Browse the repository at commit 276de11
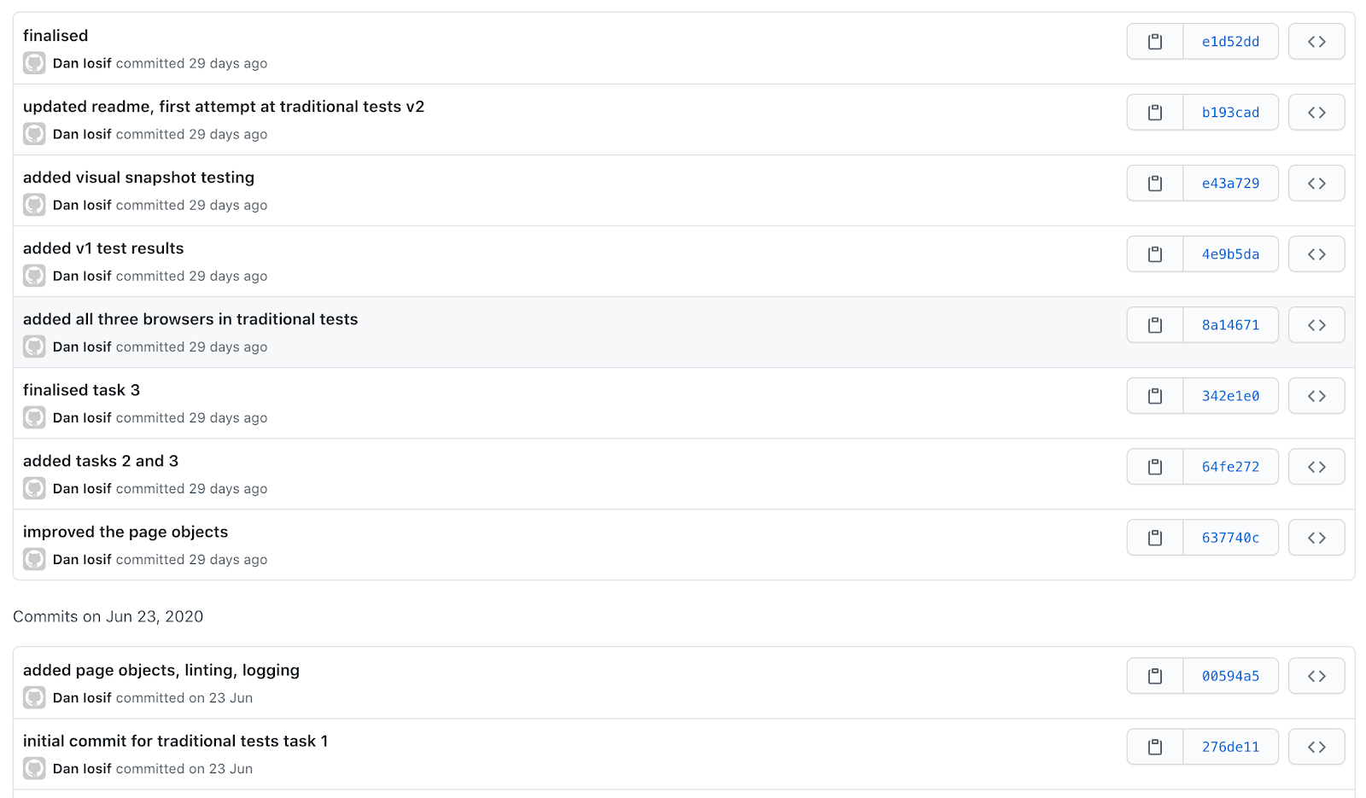 coord(1316,747)
